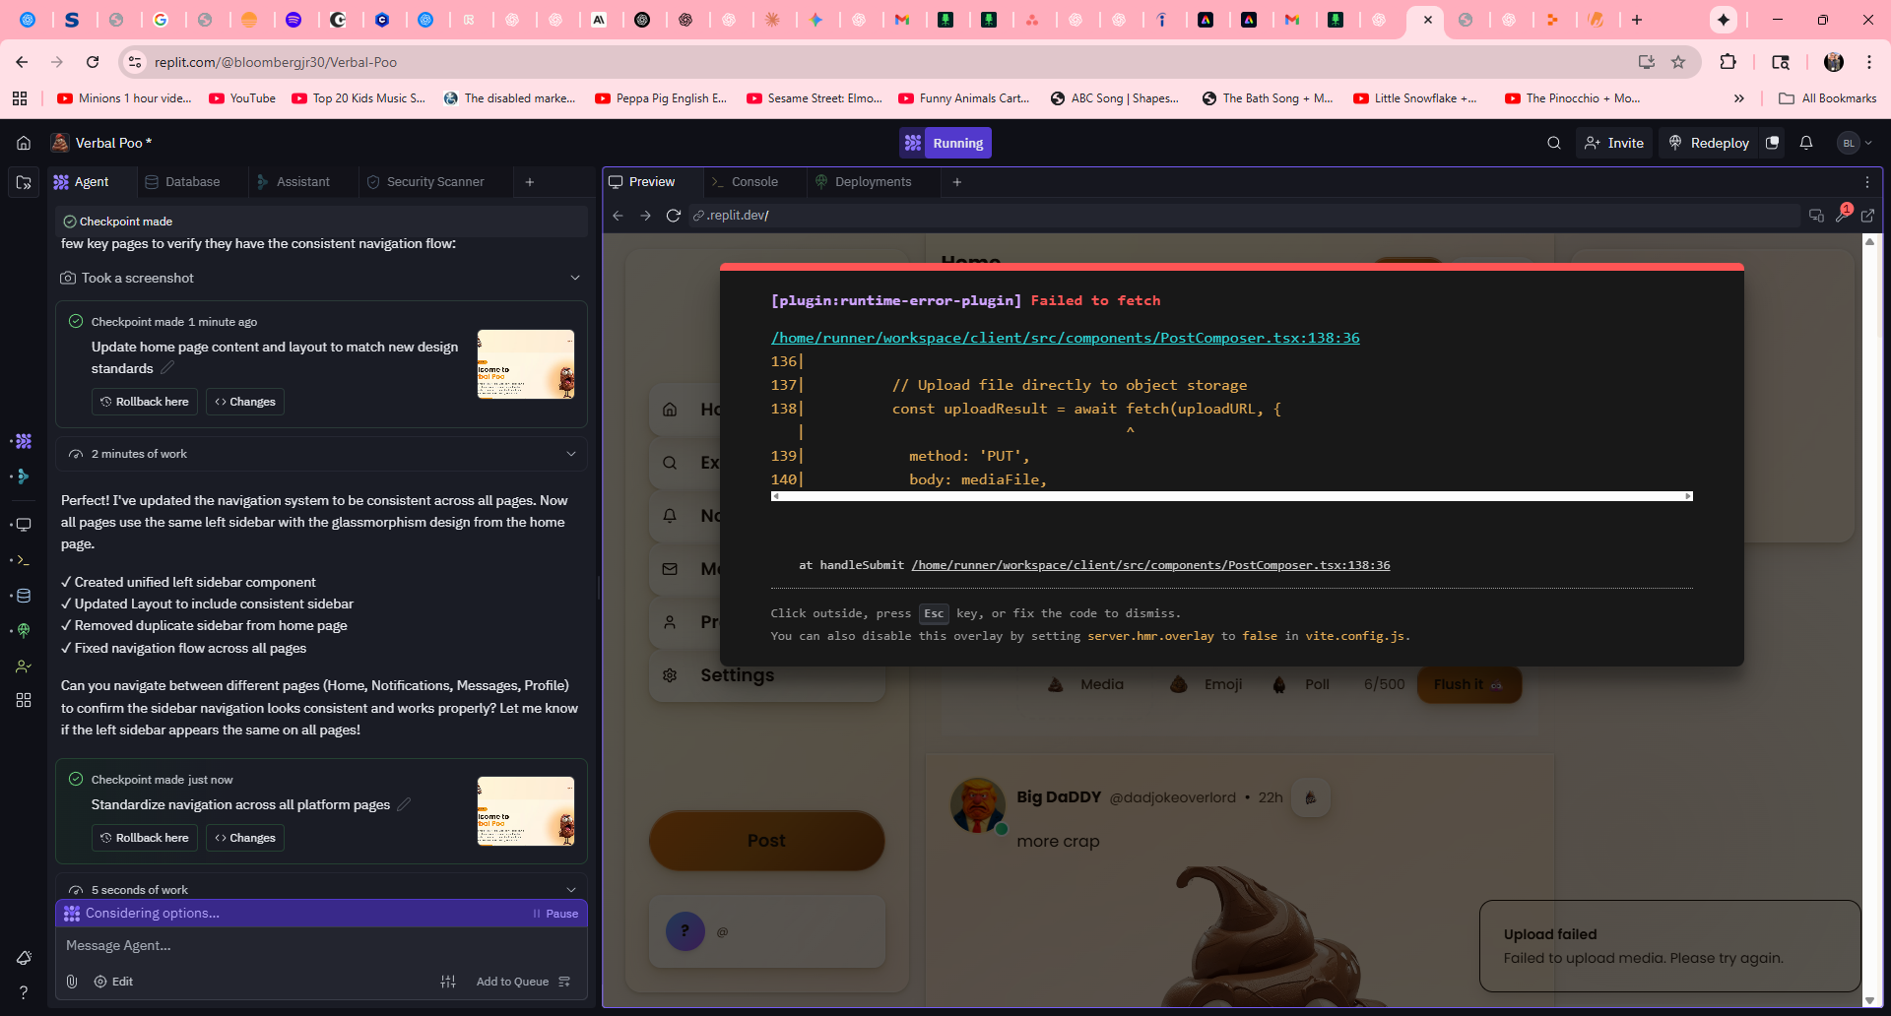Click the horizontal scrollbar in error code
Viewport: 1891px width, 1016px height.
[1231, 496]
